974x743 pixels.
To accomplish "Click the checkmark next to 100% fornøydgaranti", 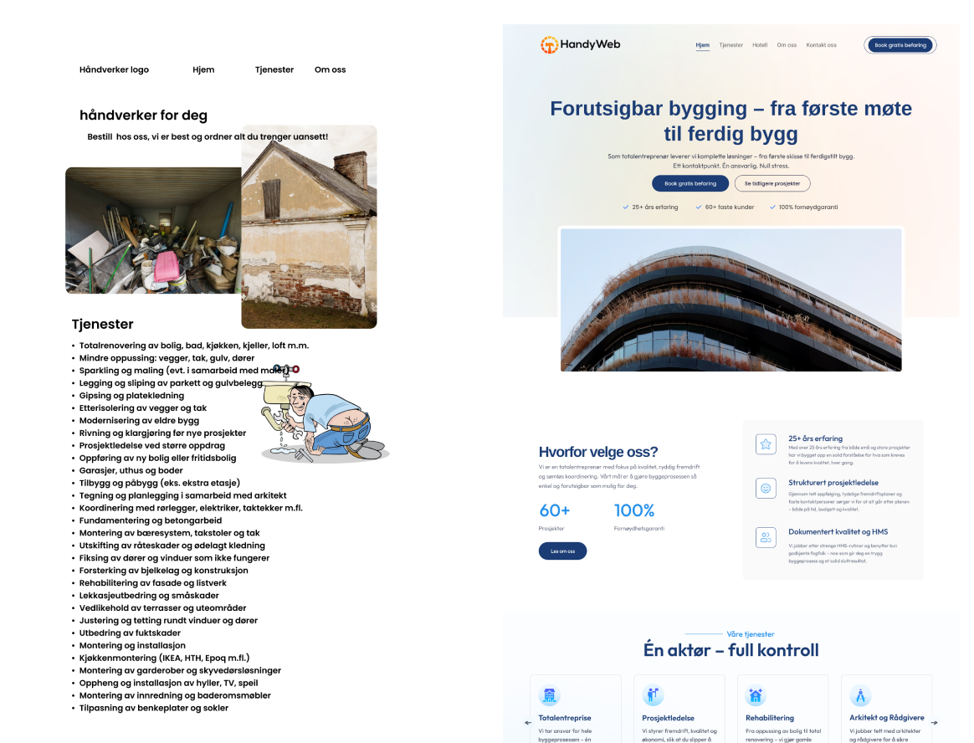I will pos(772,207).
